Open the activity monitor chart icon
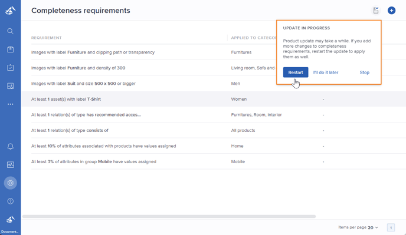This screenshot has width=406, height=235. click(11, 165)
